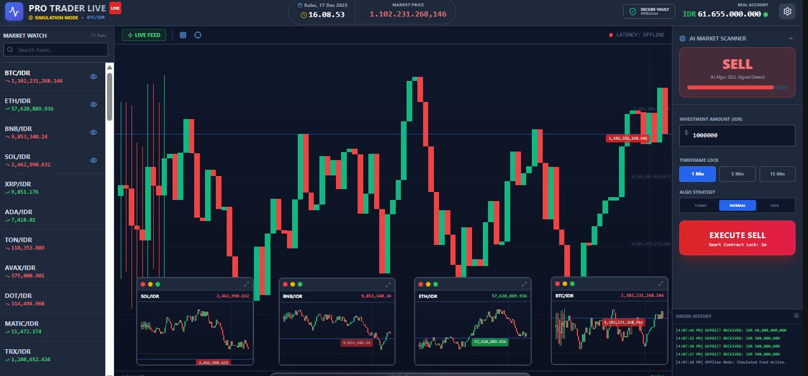Click green 57,620,889.936 tag in ETH mini chart
Viewport: 808px width, 376px height.
(x=490, y=342)
